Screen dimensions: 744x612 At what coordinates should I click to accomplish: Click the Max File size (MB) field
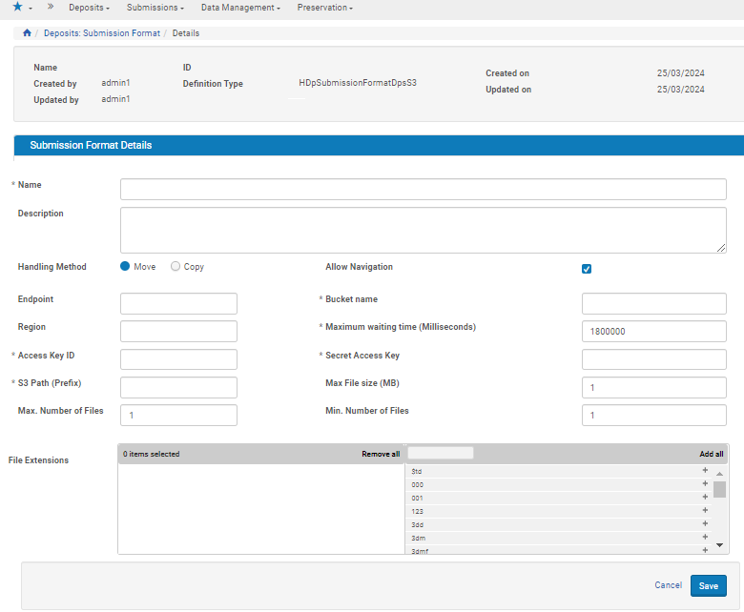[653, 387]
